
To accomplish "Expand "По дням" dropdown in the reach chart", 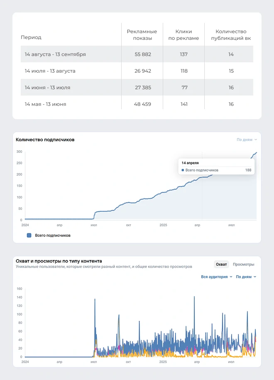I will 246,277.
